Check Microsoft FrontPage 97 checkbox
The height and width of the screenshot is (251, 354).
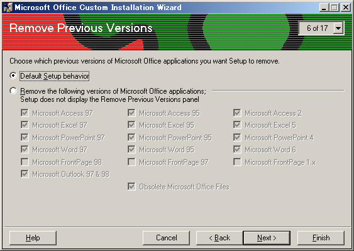(x=131, y=162)
